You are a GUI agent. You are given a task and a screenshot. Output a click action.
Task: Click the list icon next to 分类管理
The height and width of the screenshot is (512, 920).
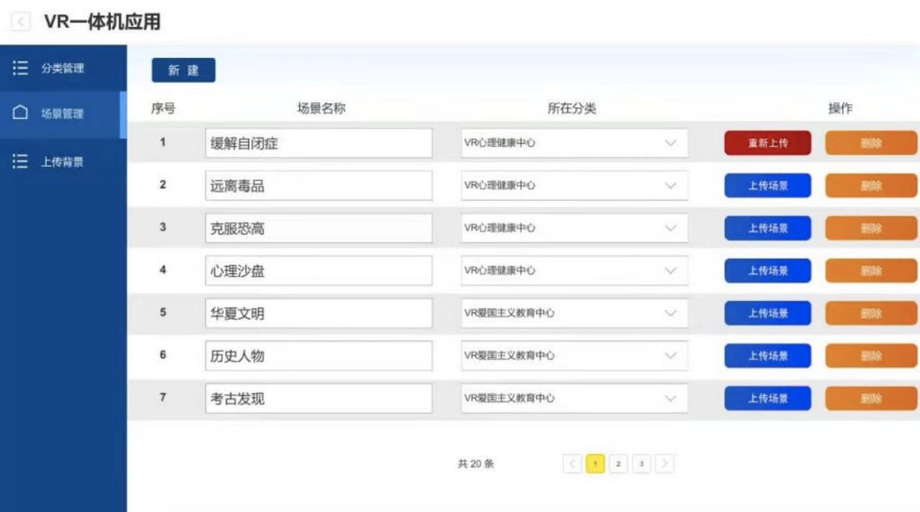pos(20,68)
